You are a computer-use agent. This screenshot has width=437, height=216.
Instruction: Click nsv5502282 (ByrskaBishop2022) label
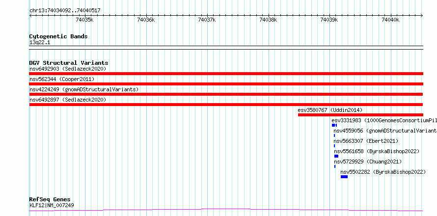[383, 172]
